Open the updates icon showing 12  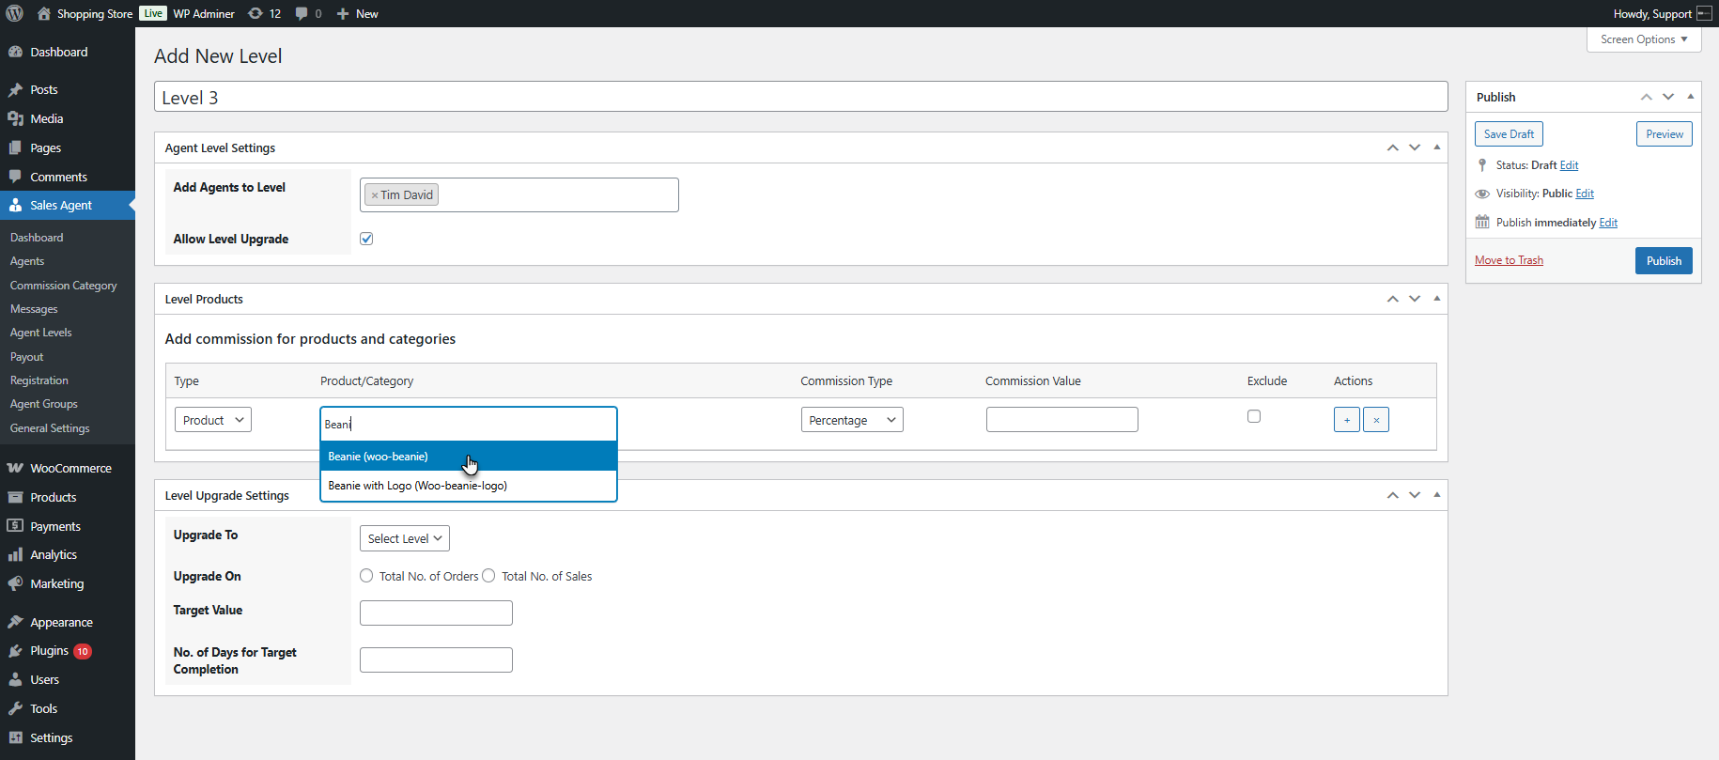click(255, 13)
